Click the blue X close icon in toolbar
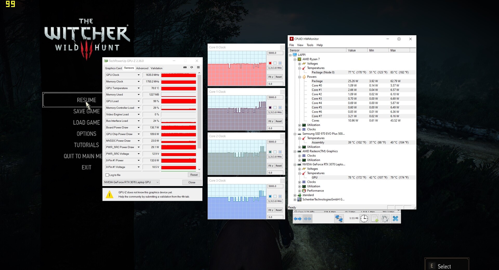This screenshot has width=499, height=270. click(395, 219)
